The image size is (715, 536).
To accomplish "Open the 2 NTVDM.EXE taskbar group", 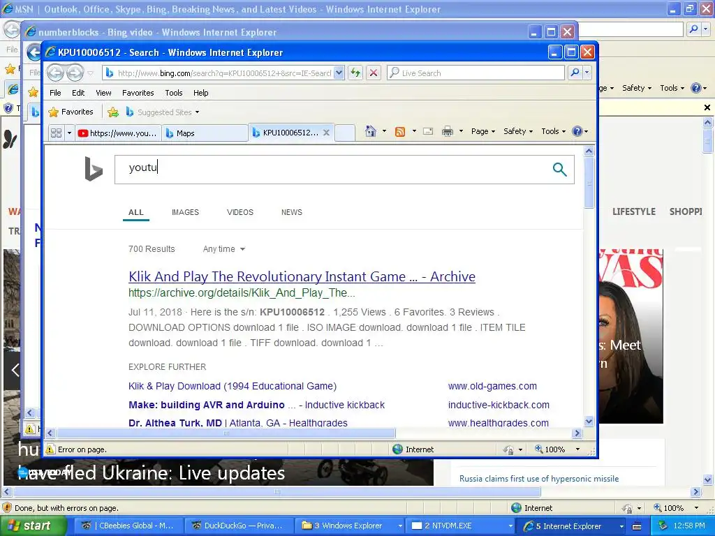I will pos(462,526).
